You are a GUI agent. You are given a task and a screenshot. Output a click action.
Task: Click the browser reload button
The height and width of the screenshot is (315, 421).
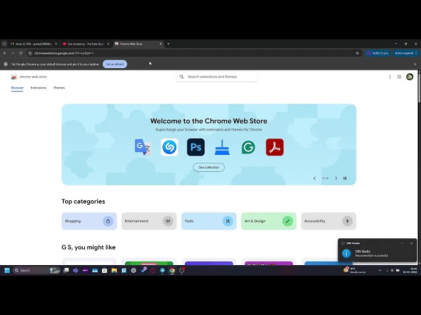[x=20, y=53]
